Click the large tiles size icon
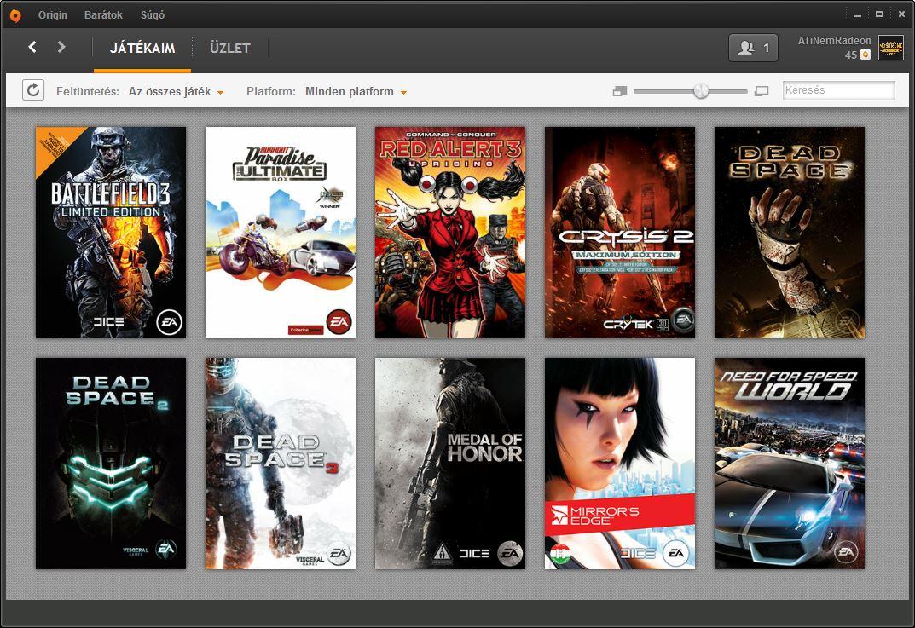Screen dimensions: 915x628 coord(762,91)
